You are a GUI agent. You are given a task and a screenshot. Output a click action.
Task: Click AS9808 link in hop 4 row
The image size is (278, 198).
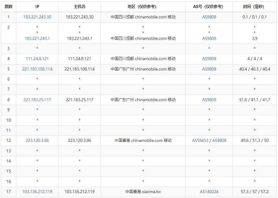tap(209, 59)
